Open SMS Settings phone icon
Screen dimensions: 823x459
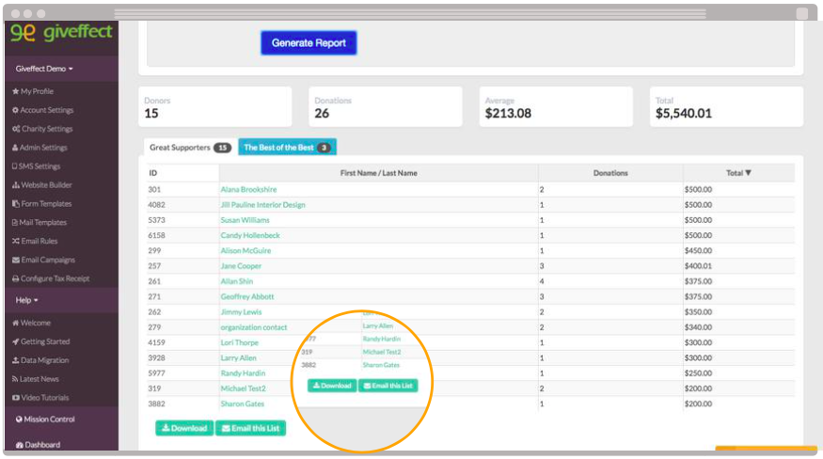15,166
